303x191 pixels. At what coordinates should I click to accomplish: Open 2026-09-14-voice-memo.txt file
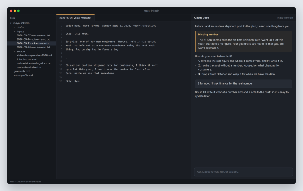(x=33, y=39)
